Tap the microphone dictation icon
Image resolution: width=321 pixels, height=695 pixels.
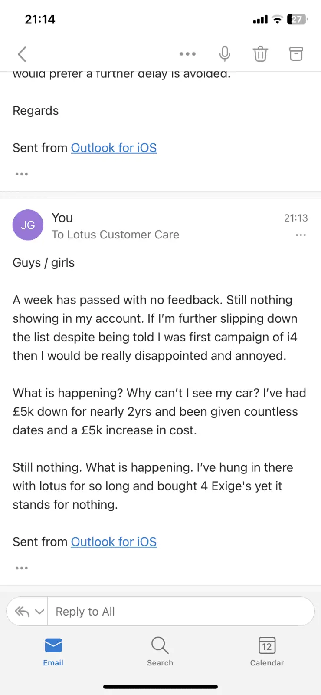(x=224, y=54)
